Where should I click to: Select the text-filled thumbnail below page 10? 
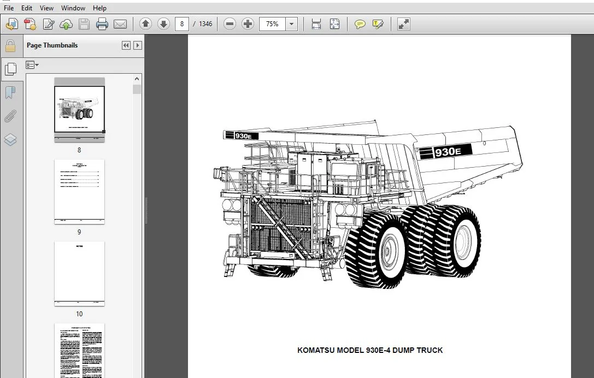click(x=80, y=350)
